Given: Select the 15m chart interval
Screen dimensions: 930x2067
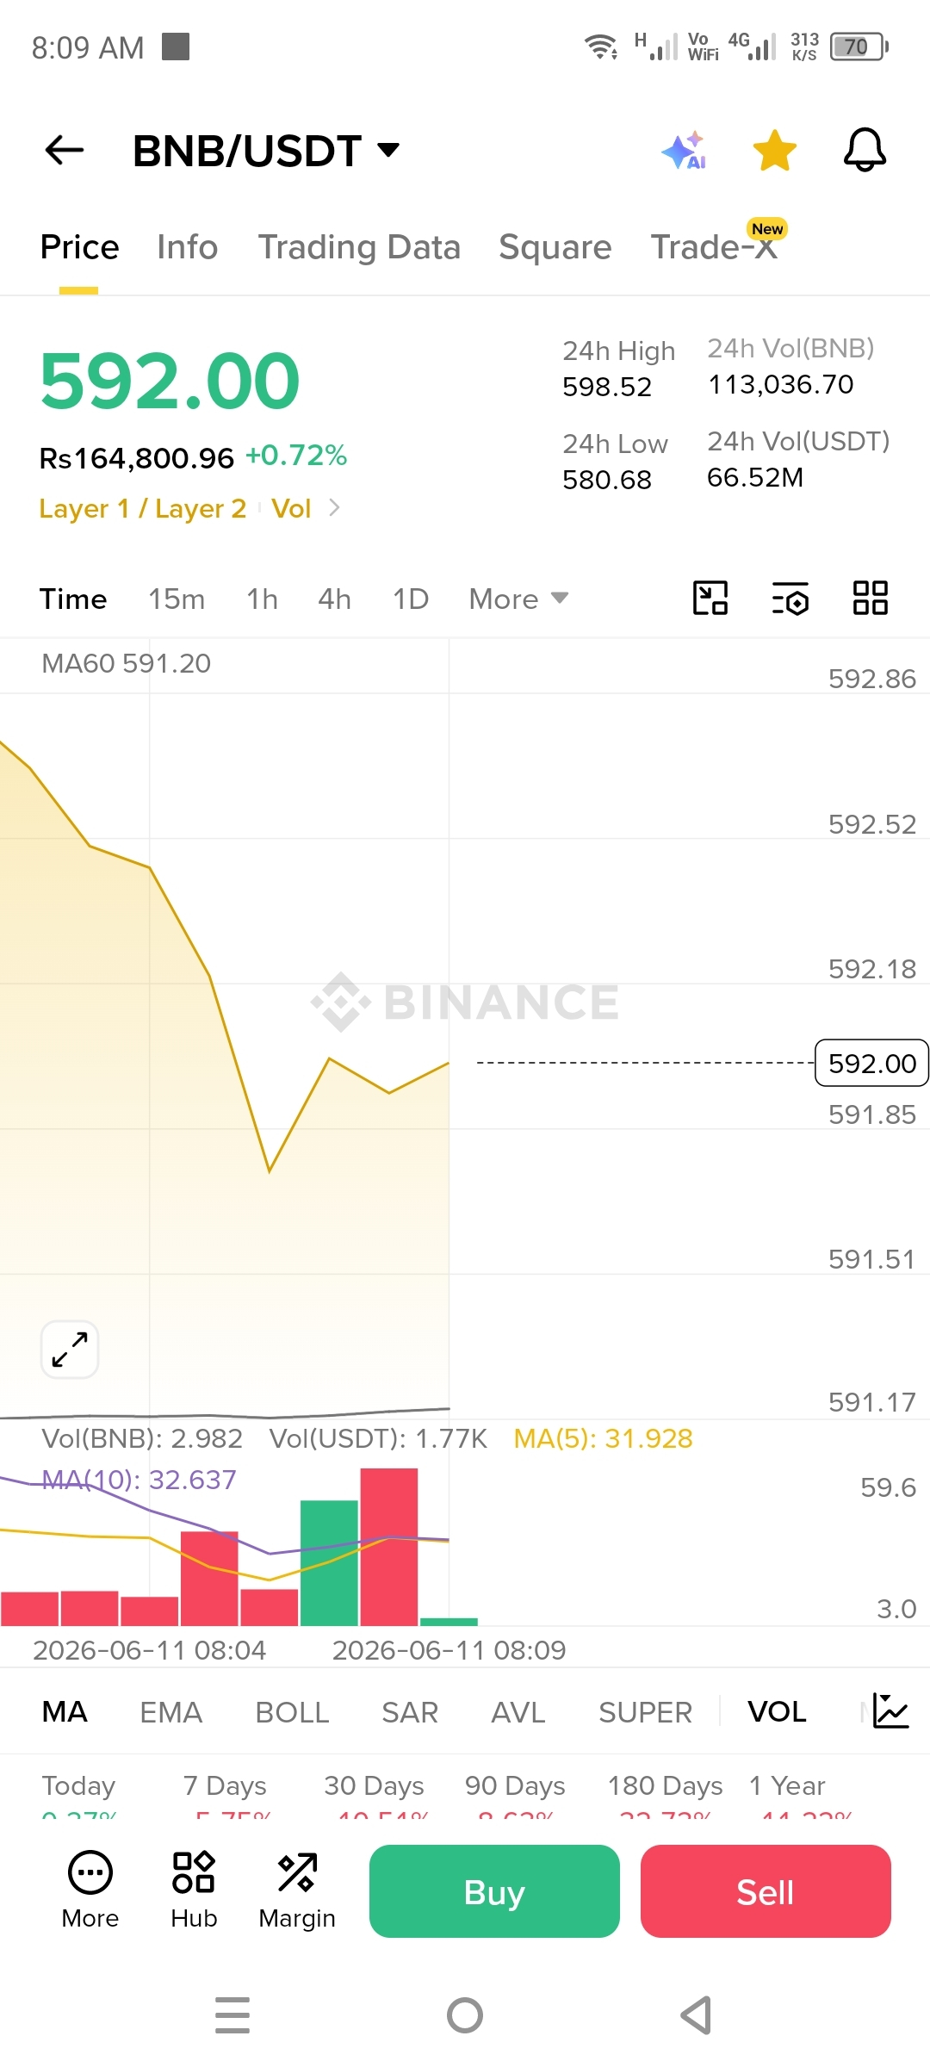Looking at the screenshot, I should click(177, 599).
